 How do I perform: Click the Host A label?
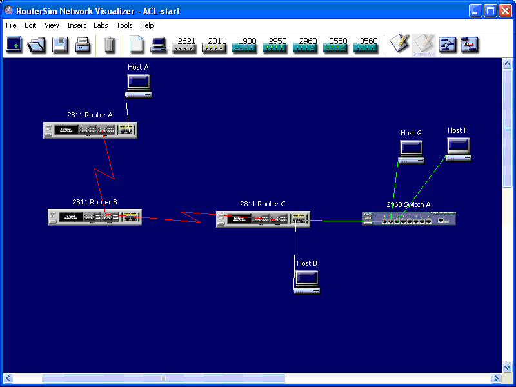[x=138, y=67]
